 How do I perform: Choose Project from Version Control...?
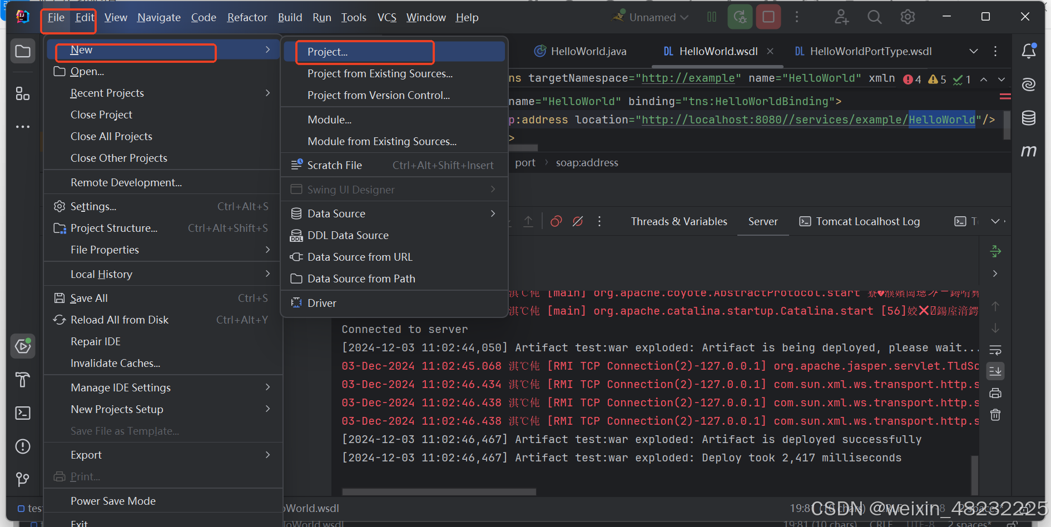click(394, 95)
